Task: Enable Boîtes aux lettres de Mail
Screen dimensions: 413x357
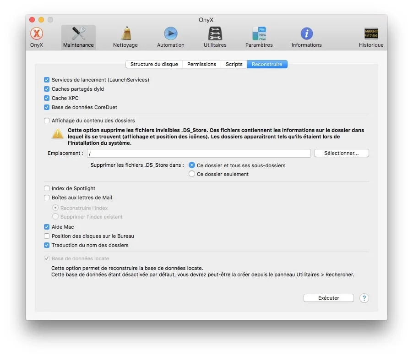Action: [x=47, y=198]
